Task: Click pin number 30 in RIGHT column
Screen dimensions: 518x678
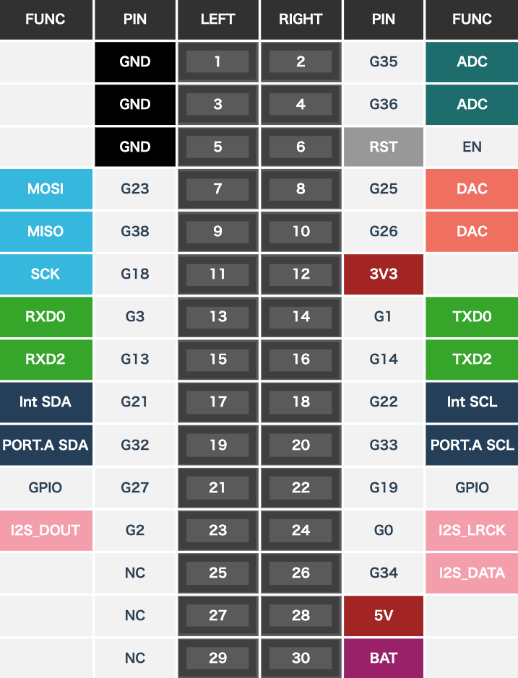Action: [301, 658]
